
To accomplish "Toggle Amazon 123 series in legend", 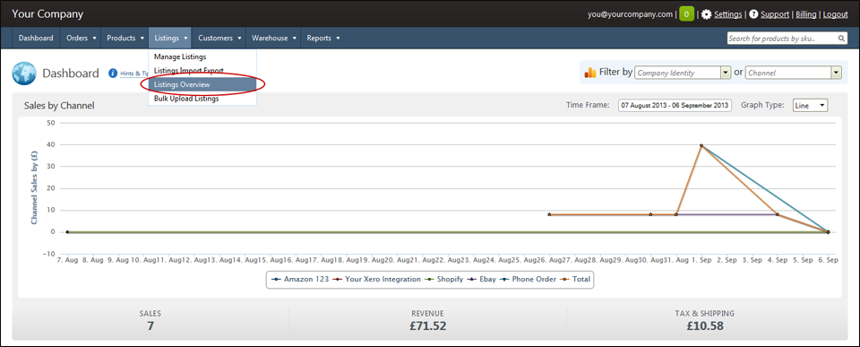I will [x=301, y=279].
